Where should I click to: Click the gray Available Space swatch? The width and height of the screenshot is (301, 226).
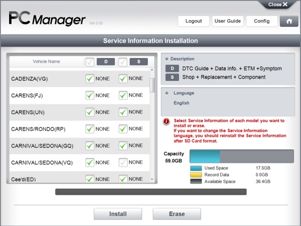point(196,181)
